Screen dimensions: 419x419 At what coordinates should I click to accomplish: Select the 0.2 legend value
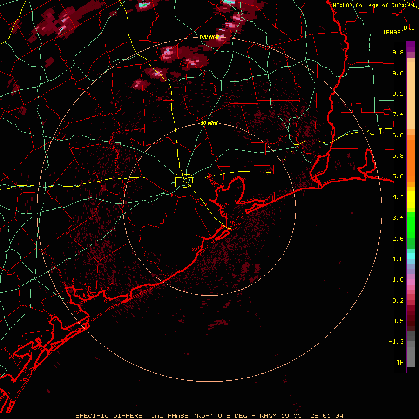(x=398, y=301)
